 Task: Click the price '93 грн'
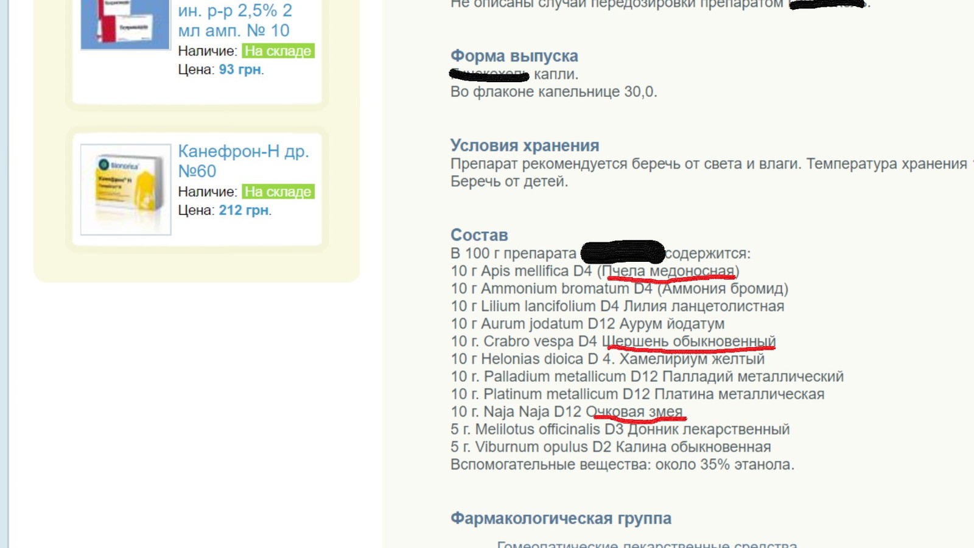click(240, 69)
